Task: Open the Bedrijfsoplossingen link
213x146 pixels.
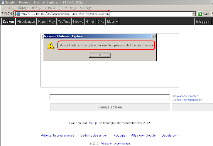Action: pyautogui.click(x=94, y=135)
